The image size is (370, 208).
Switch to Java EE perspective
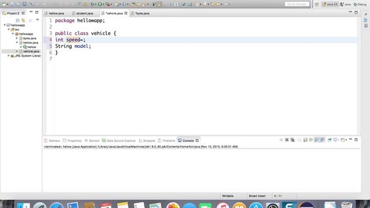point(330,5)
